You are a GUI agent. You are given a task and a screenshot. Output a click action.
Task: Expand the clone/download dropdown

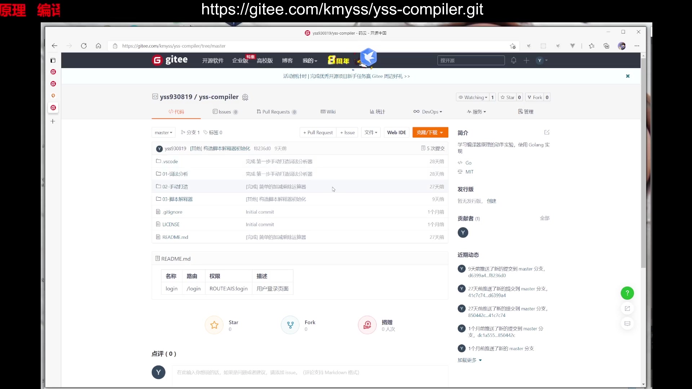(430, 133)
